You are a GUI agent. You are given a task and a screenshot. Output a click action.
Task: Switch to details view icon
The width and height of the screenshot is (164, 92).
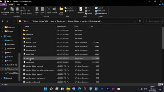159,84
